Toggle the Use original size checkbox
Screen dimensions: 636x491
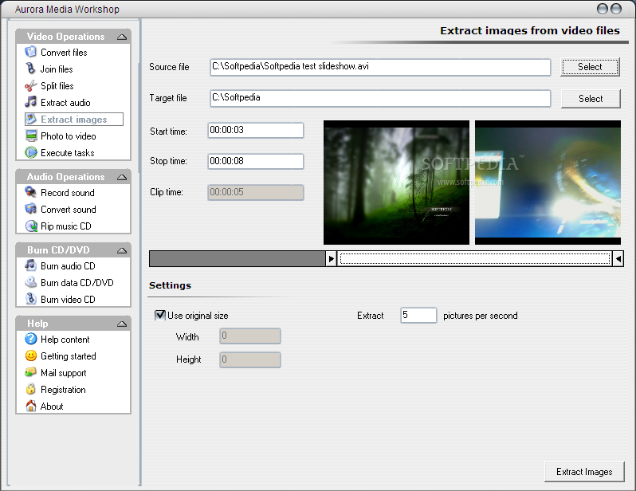pyautogui.click(x=160, y=316)
